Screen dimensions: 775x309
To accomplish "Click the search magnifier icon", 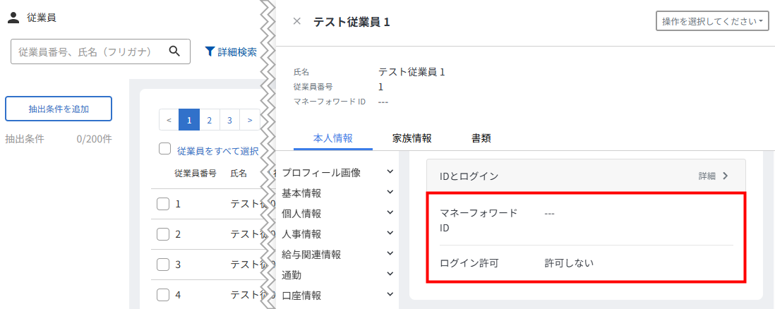I will point(175,51).
